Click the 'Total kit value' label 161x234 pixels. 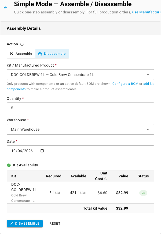point(95,208)
